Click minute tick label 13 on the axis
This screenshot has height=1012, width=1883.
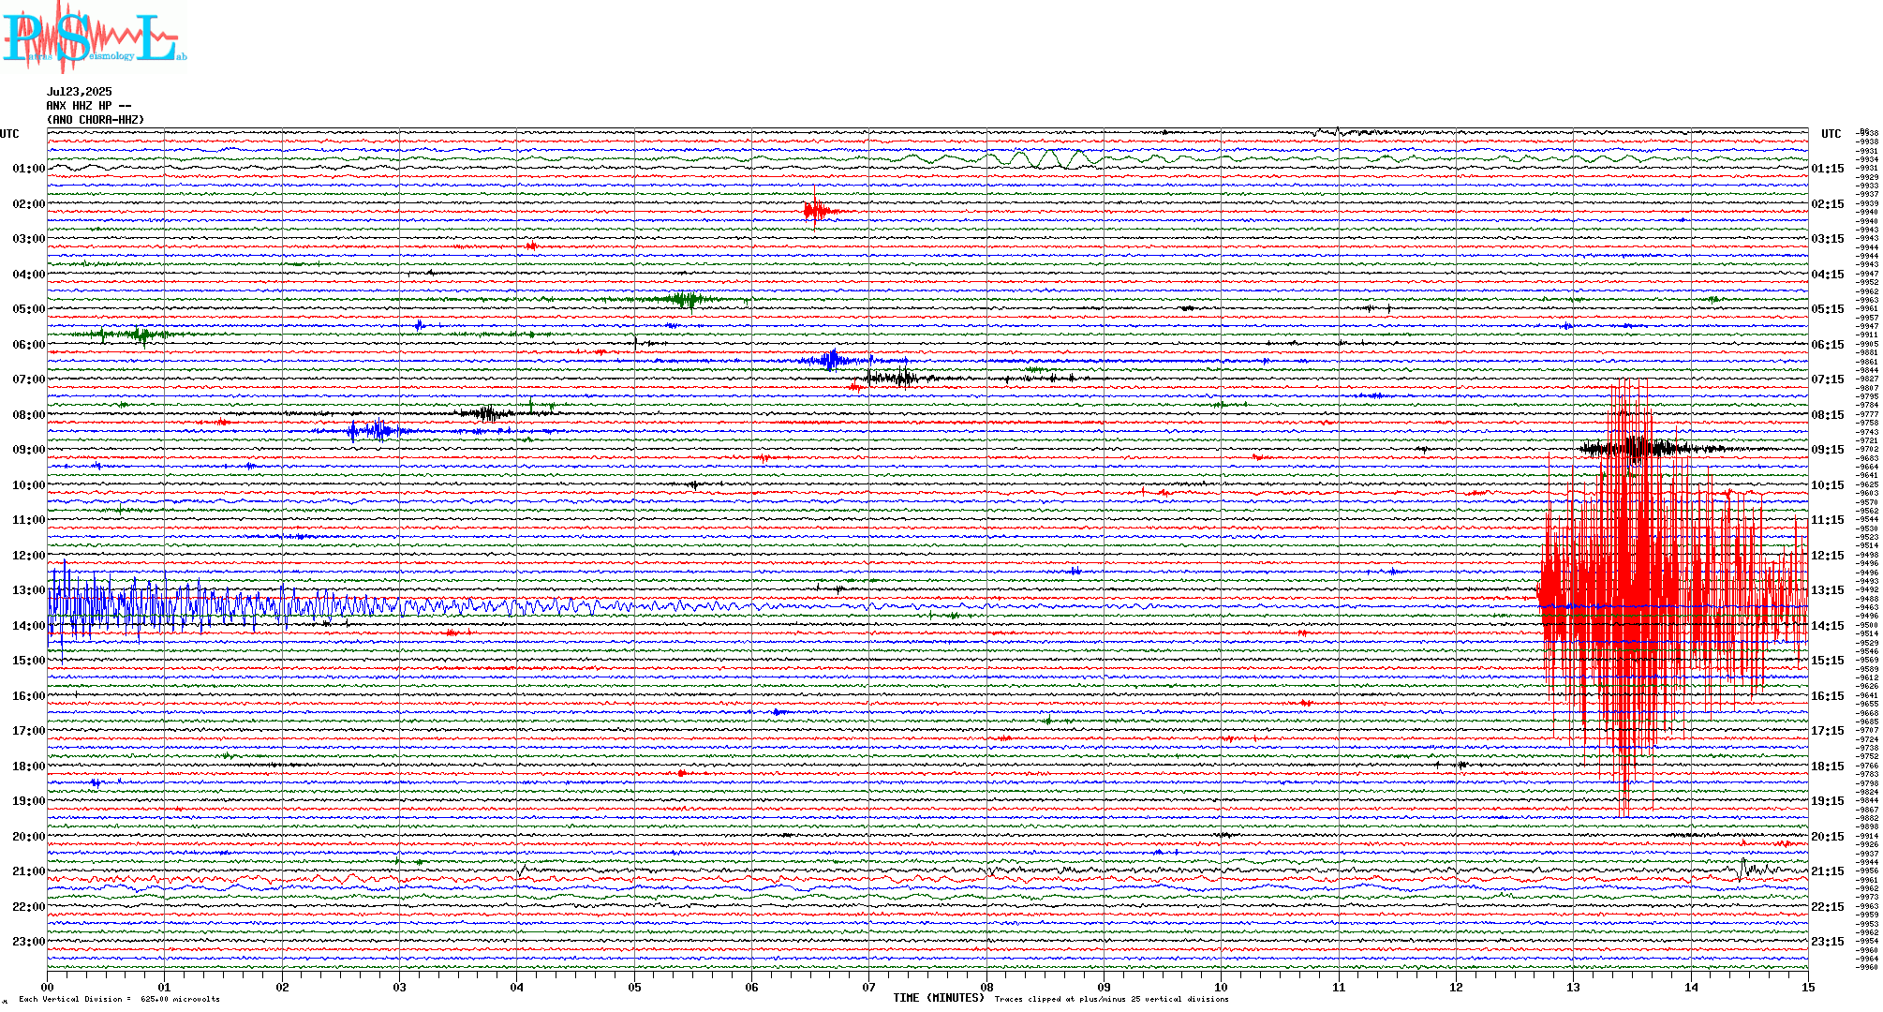click(1574, 987)
